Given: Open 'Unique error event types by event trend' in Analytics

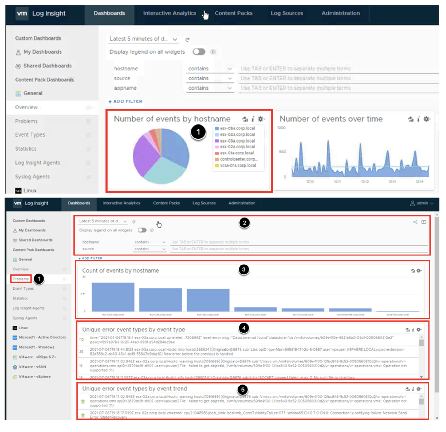Looking at the screenshot, I should click(407, 389).
